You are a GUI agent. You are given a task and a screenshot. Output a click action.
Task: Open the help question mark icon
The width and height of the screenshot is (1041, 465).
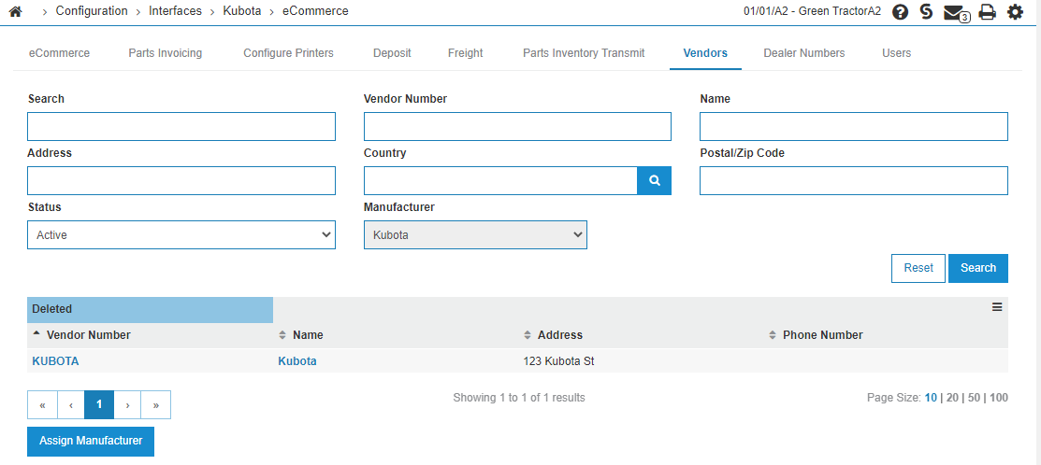tap(901, 12)
